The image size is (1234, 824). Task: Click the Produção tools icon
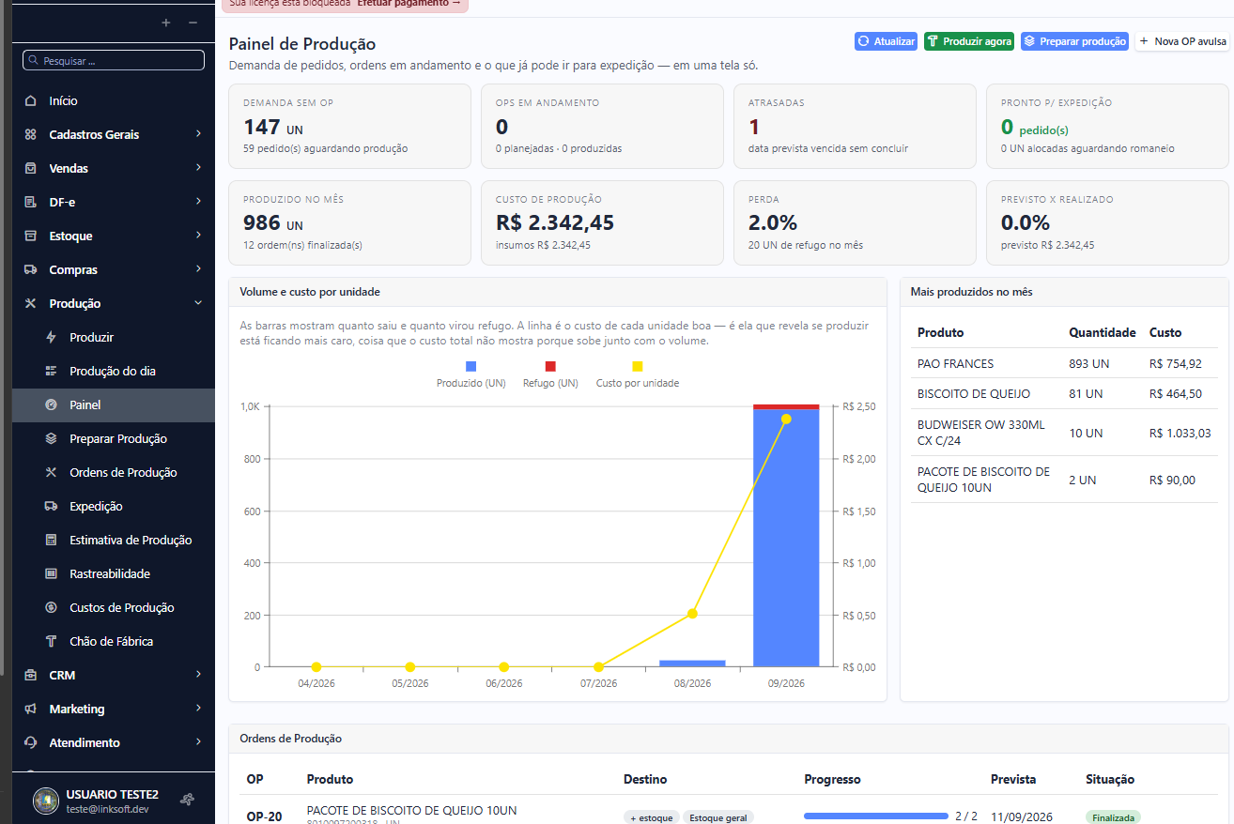(x=31, y=303)
